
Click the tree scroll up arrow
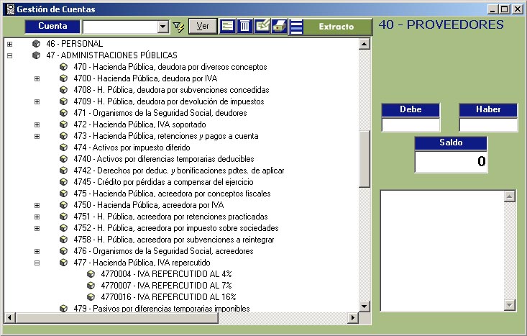point(365,44)
